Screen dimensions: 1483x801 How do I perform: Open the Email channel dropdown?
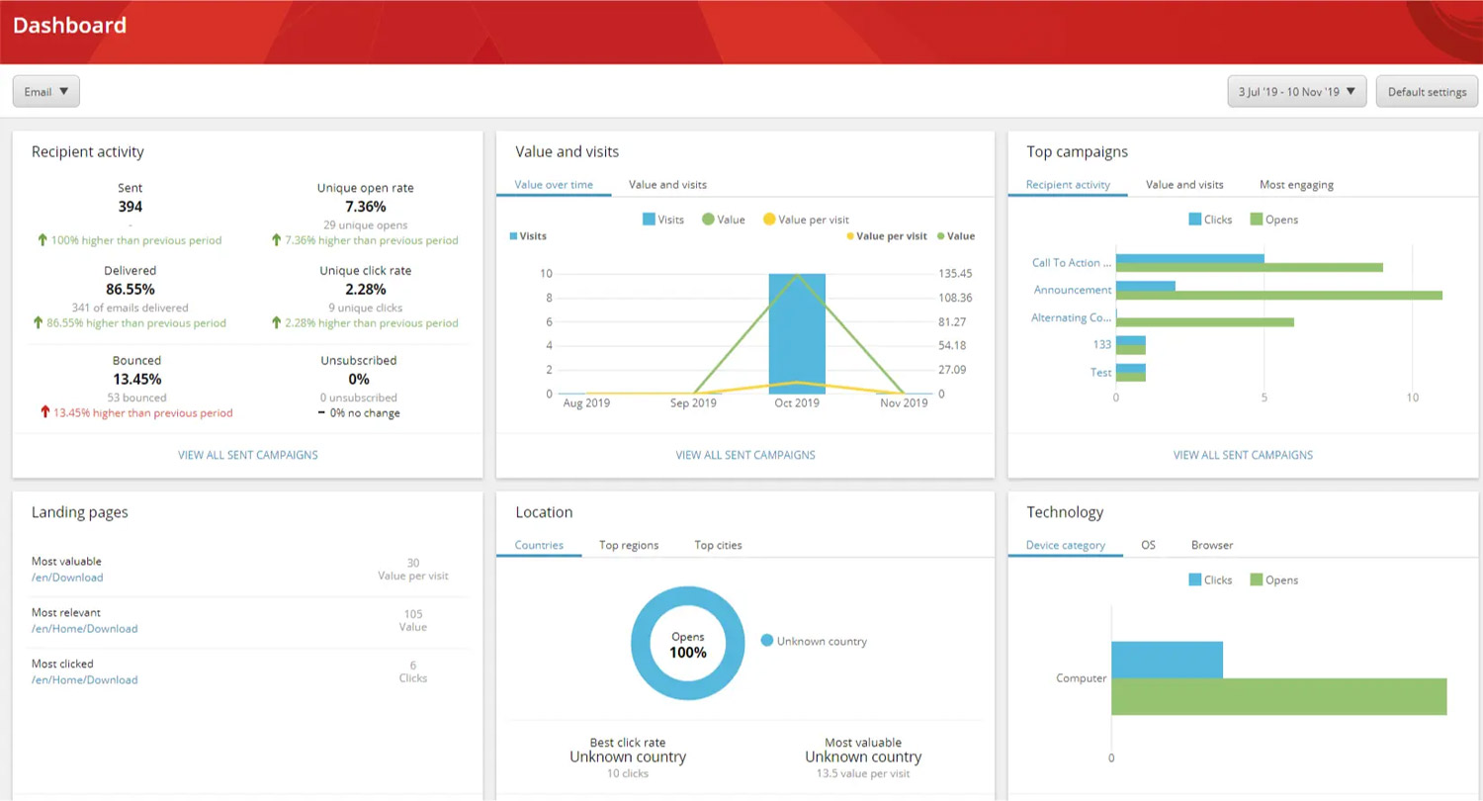(x=45, y=92)
